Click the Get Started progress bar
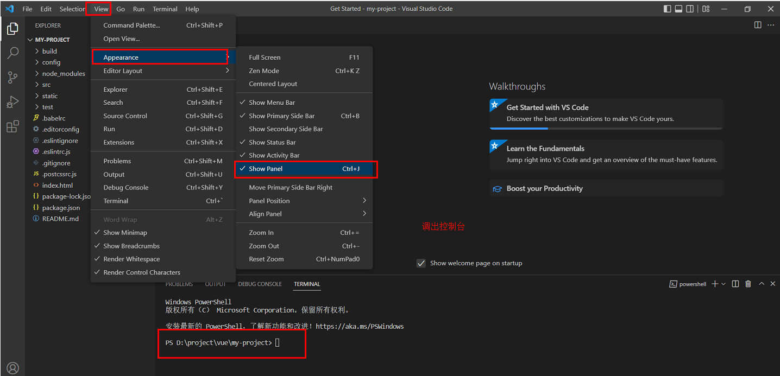Screen dimensions: 780x376 [606, 129]
